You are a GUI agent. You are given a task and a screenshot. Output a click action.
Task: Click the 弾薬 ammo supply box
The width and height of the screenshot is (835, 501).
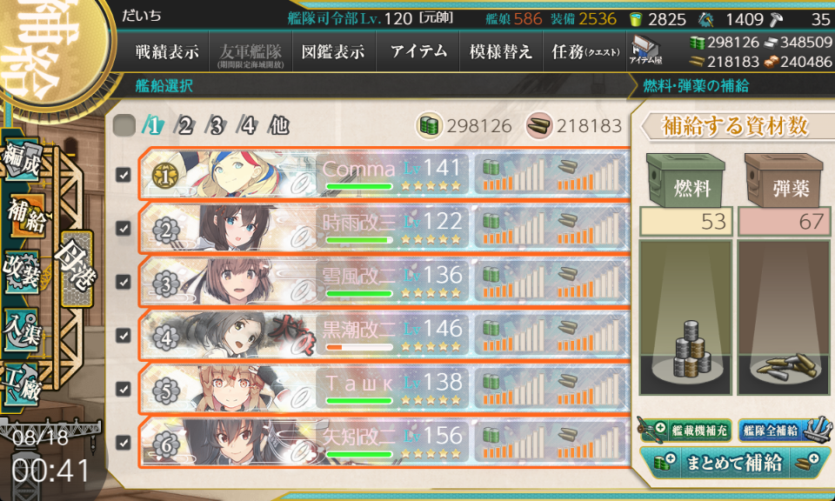(x=784, y=181)
